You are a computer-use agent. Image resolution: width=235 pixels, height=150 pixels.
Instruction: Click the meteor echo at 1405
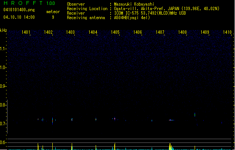pos(115,119)
